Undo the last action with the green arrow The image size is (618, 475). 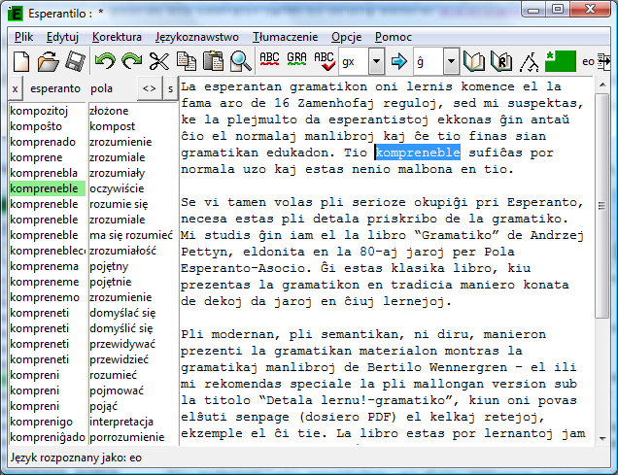click(105, 61)
